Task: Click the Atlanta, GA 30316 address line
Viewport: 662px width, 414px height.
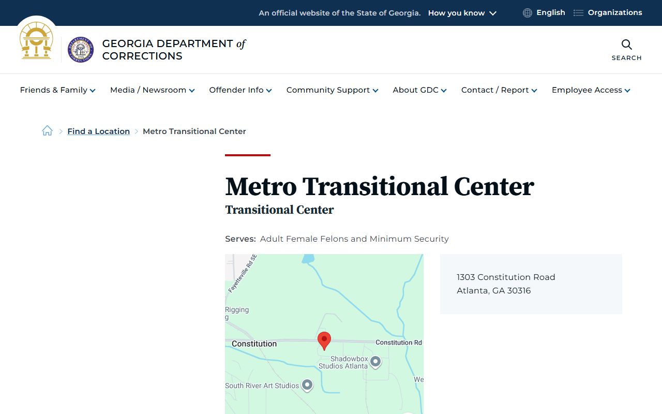Action: 494,291
